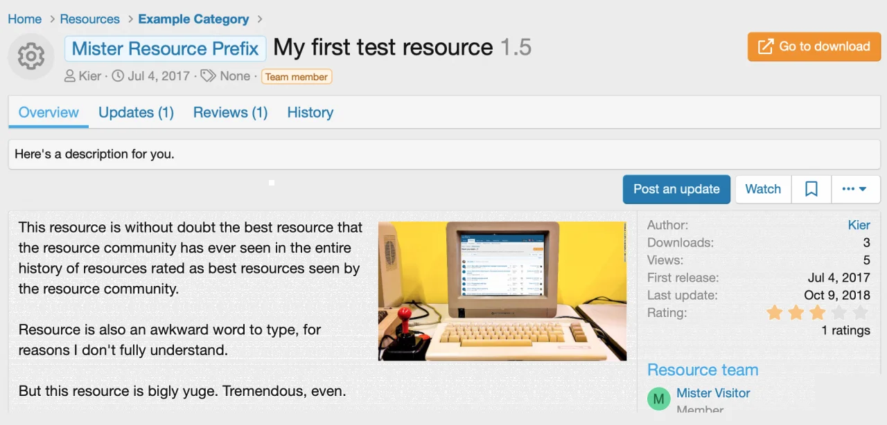
Task: Click the Go to download button
Action: click(814, 46)
